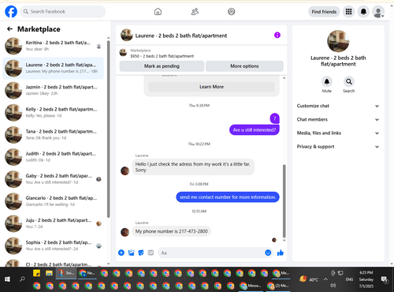Send a thumbs-up like
The height and width of the screenshot is (292, 394).
click(x=281, y=253)
